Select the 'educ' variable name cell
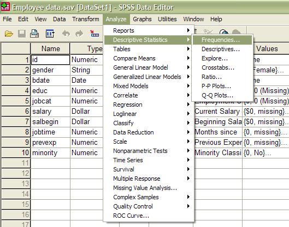289x227 pixels. click(50, 90)
